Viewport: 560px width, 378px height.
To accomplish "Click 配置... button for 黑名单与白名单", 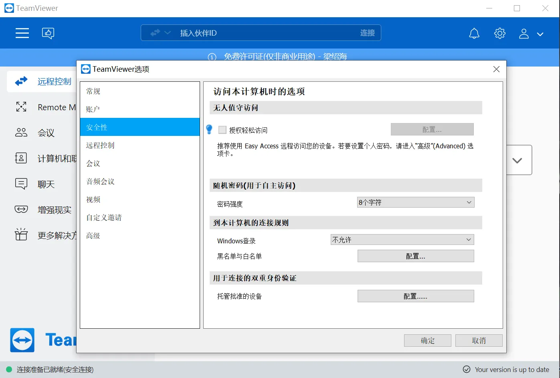I will pos(416,256).
